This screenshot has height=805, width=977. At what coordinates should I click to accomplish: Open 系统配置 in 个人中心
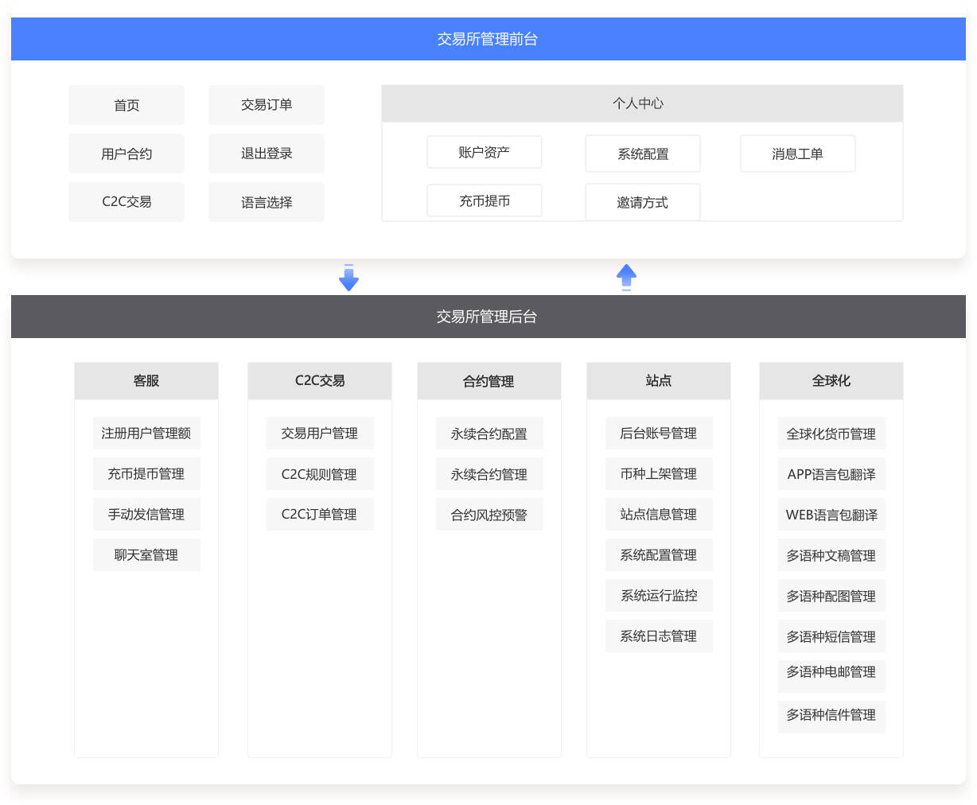(x=643, y=153)
